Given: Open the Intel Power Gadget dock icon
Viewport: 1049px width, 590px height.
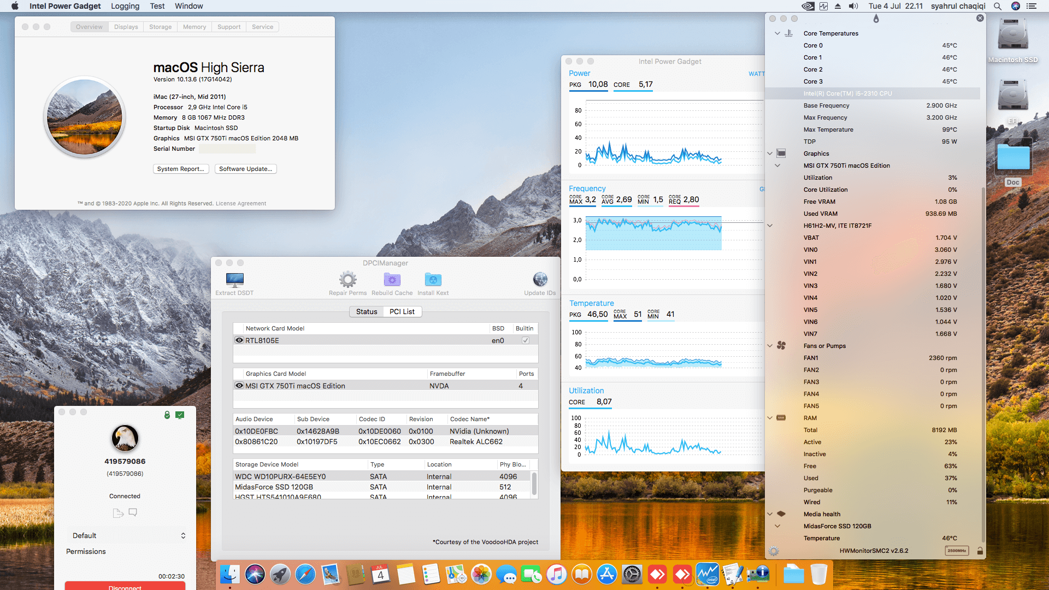Looking at the screenshot, I should [708, 574].
